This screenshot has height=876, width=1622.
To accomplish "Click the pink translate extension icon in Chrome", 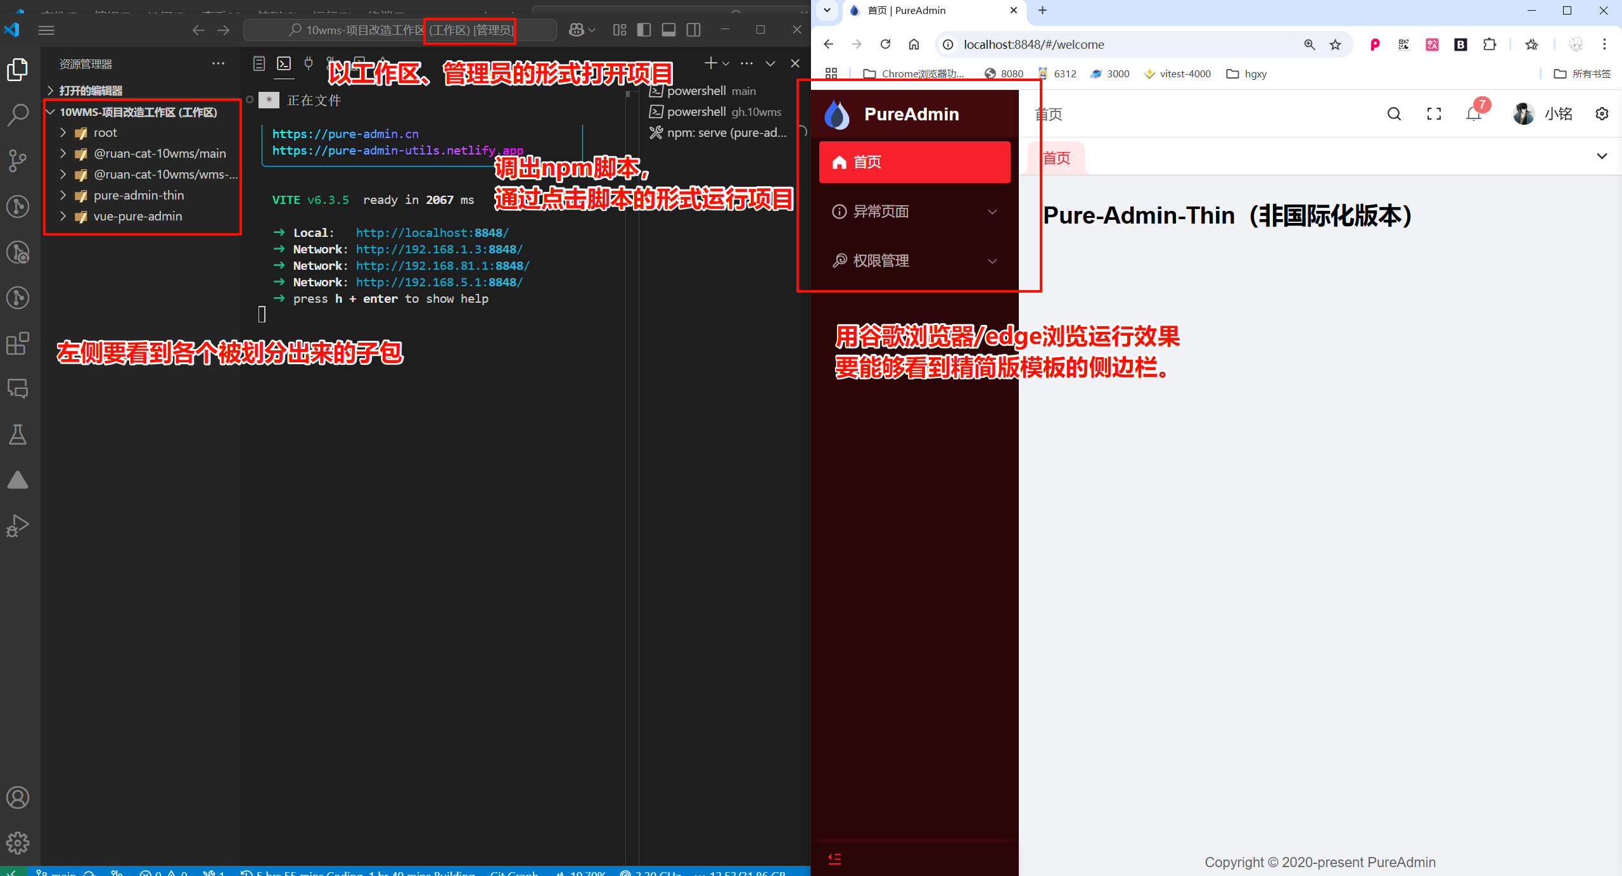I will (x=1432, y=44).
